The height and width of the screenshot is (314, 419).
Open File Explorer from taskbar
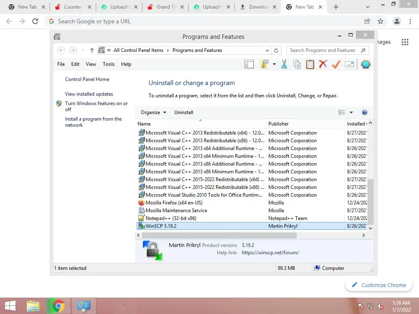(x=33, y=306)
